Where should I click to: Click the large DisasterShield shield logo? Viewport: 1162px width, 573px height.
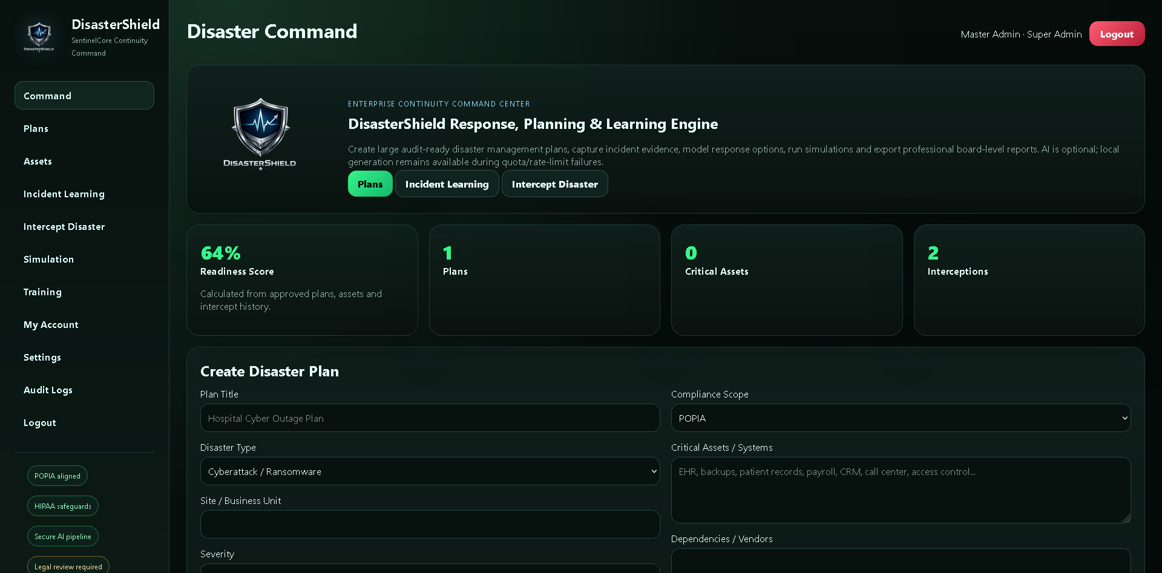pos(260,134)
